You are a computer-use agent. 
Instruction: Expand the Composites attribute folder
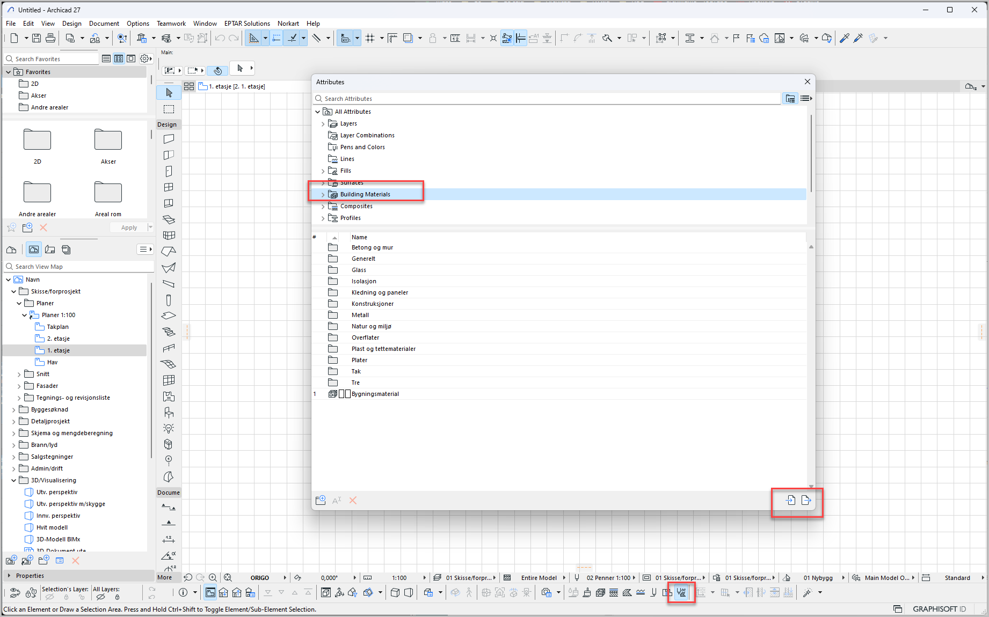(323, 207)
